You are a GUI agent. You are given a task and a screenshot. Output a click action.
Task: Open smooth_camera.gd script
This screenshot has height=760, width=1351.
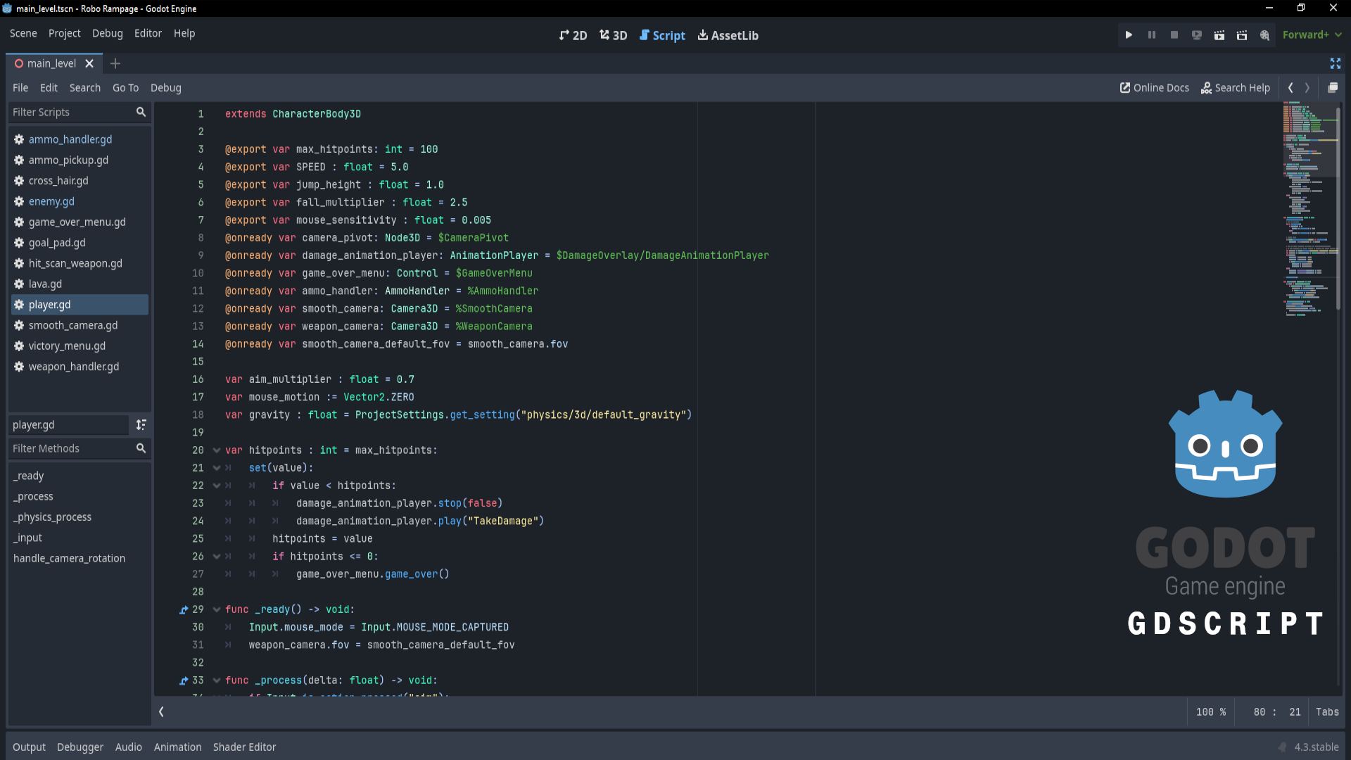[x=79, y=325]
